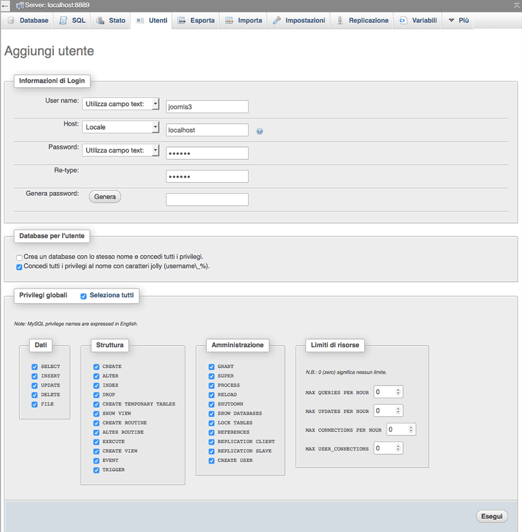The width and height of the screenshot is (522, 532).
Task: Uncheck the DROP privilege checkbox
Action: 97,395
